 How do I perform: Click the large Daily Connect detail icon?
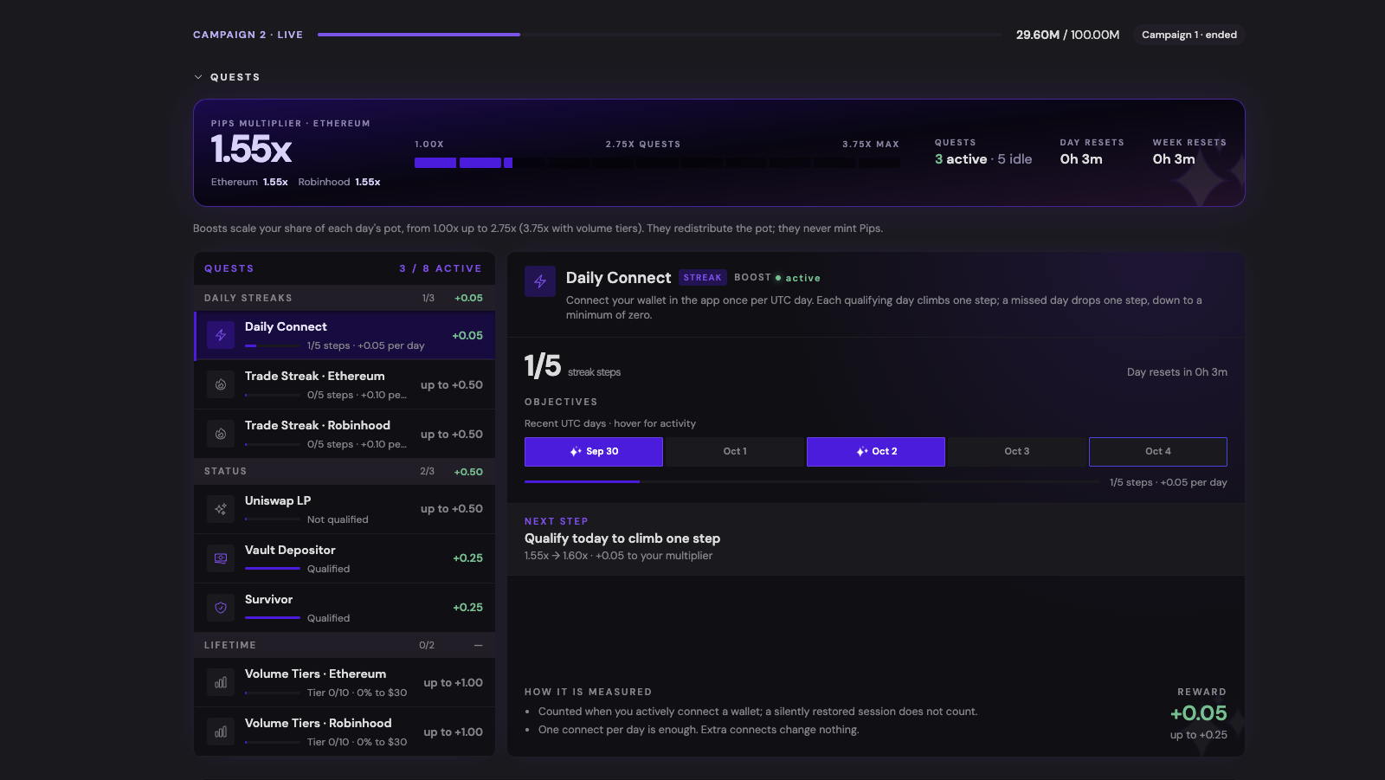[540, 281]
